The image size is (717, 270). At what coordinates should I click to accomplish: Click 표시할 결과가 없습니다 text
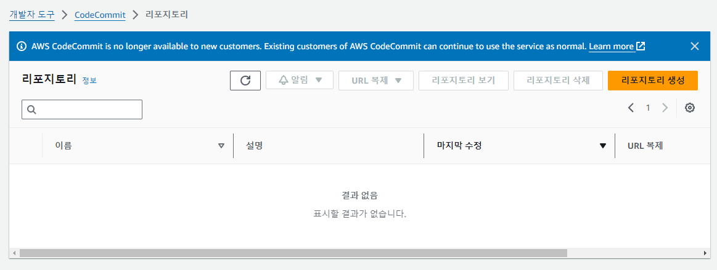tap(360, 213)
